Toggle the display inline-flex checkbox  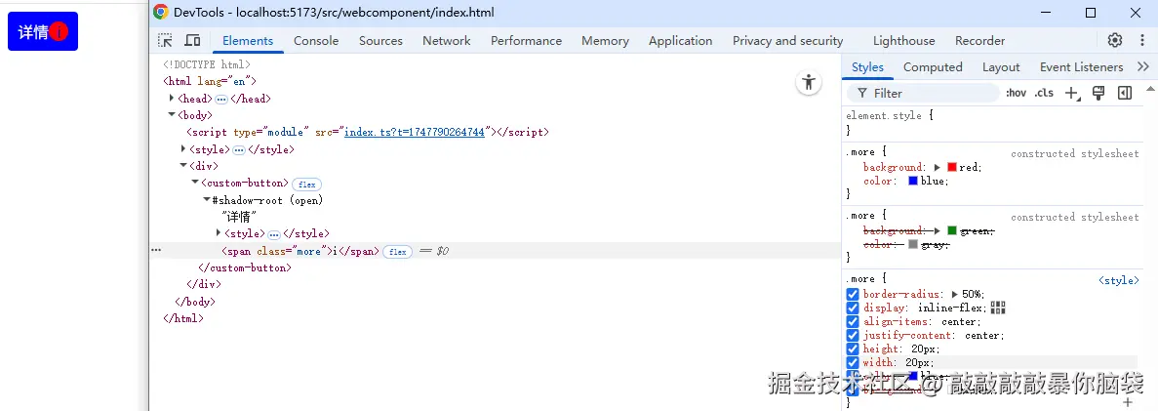(853, 308)
